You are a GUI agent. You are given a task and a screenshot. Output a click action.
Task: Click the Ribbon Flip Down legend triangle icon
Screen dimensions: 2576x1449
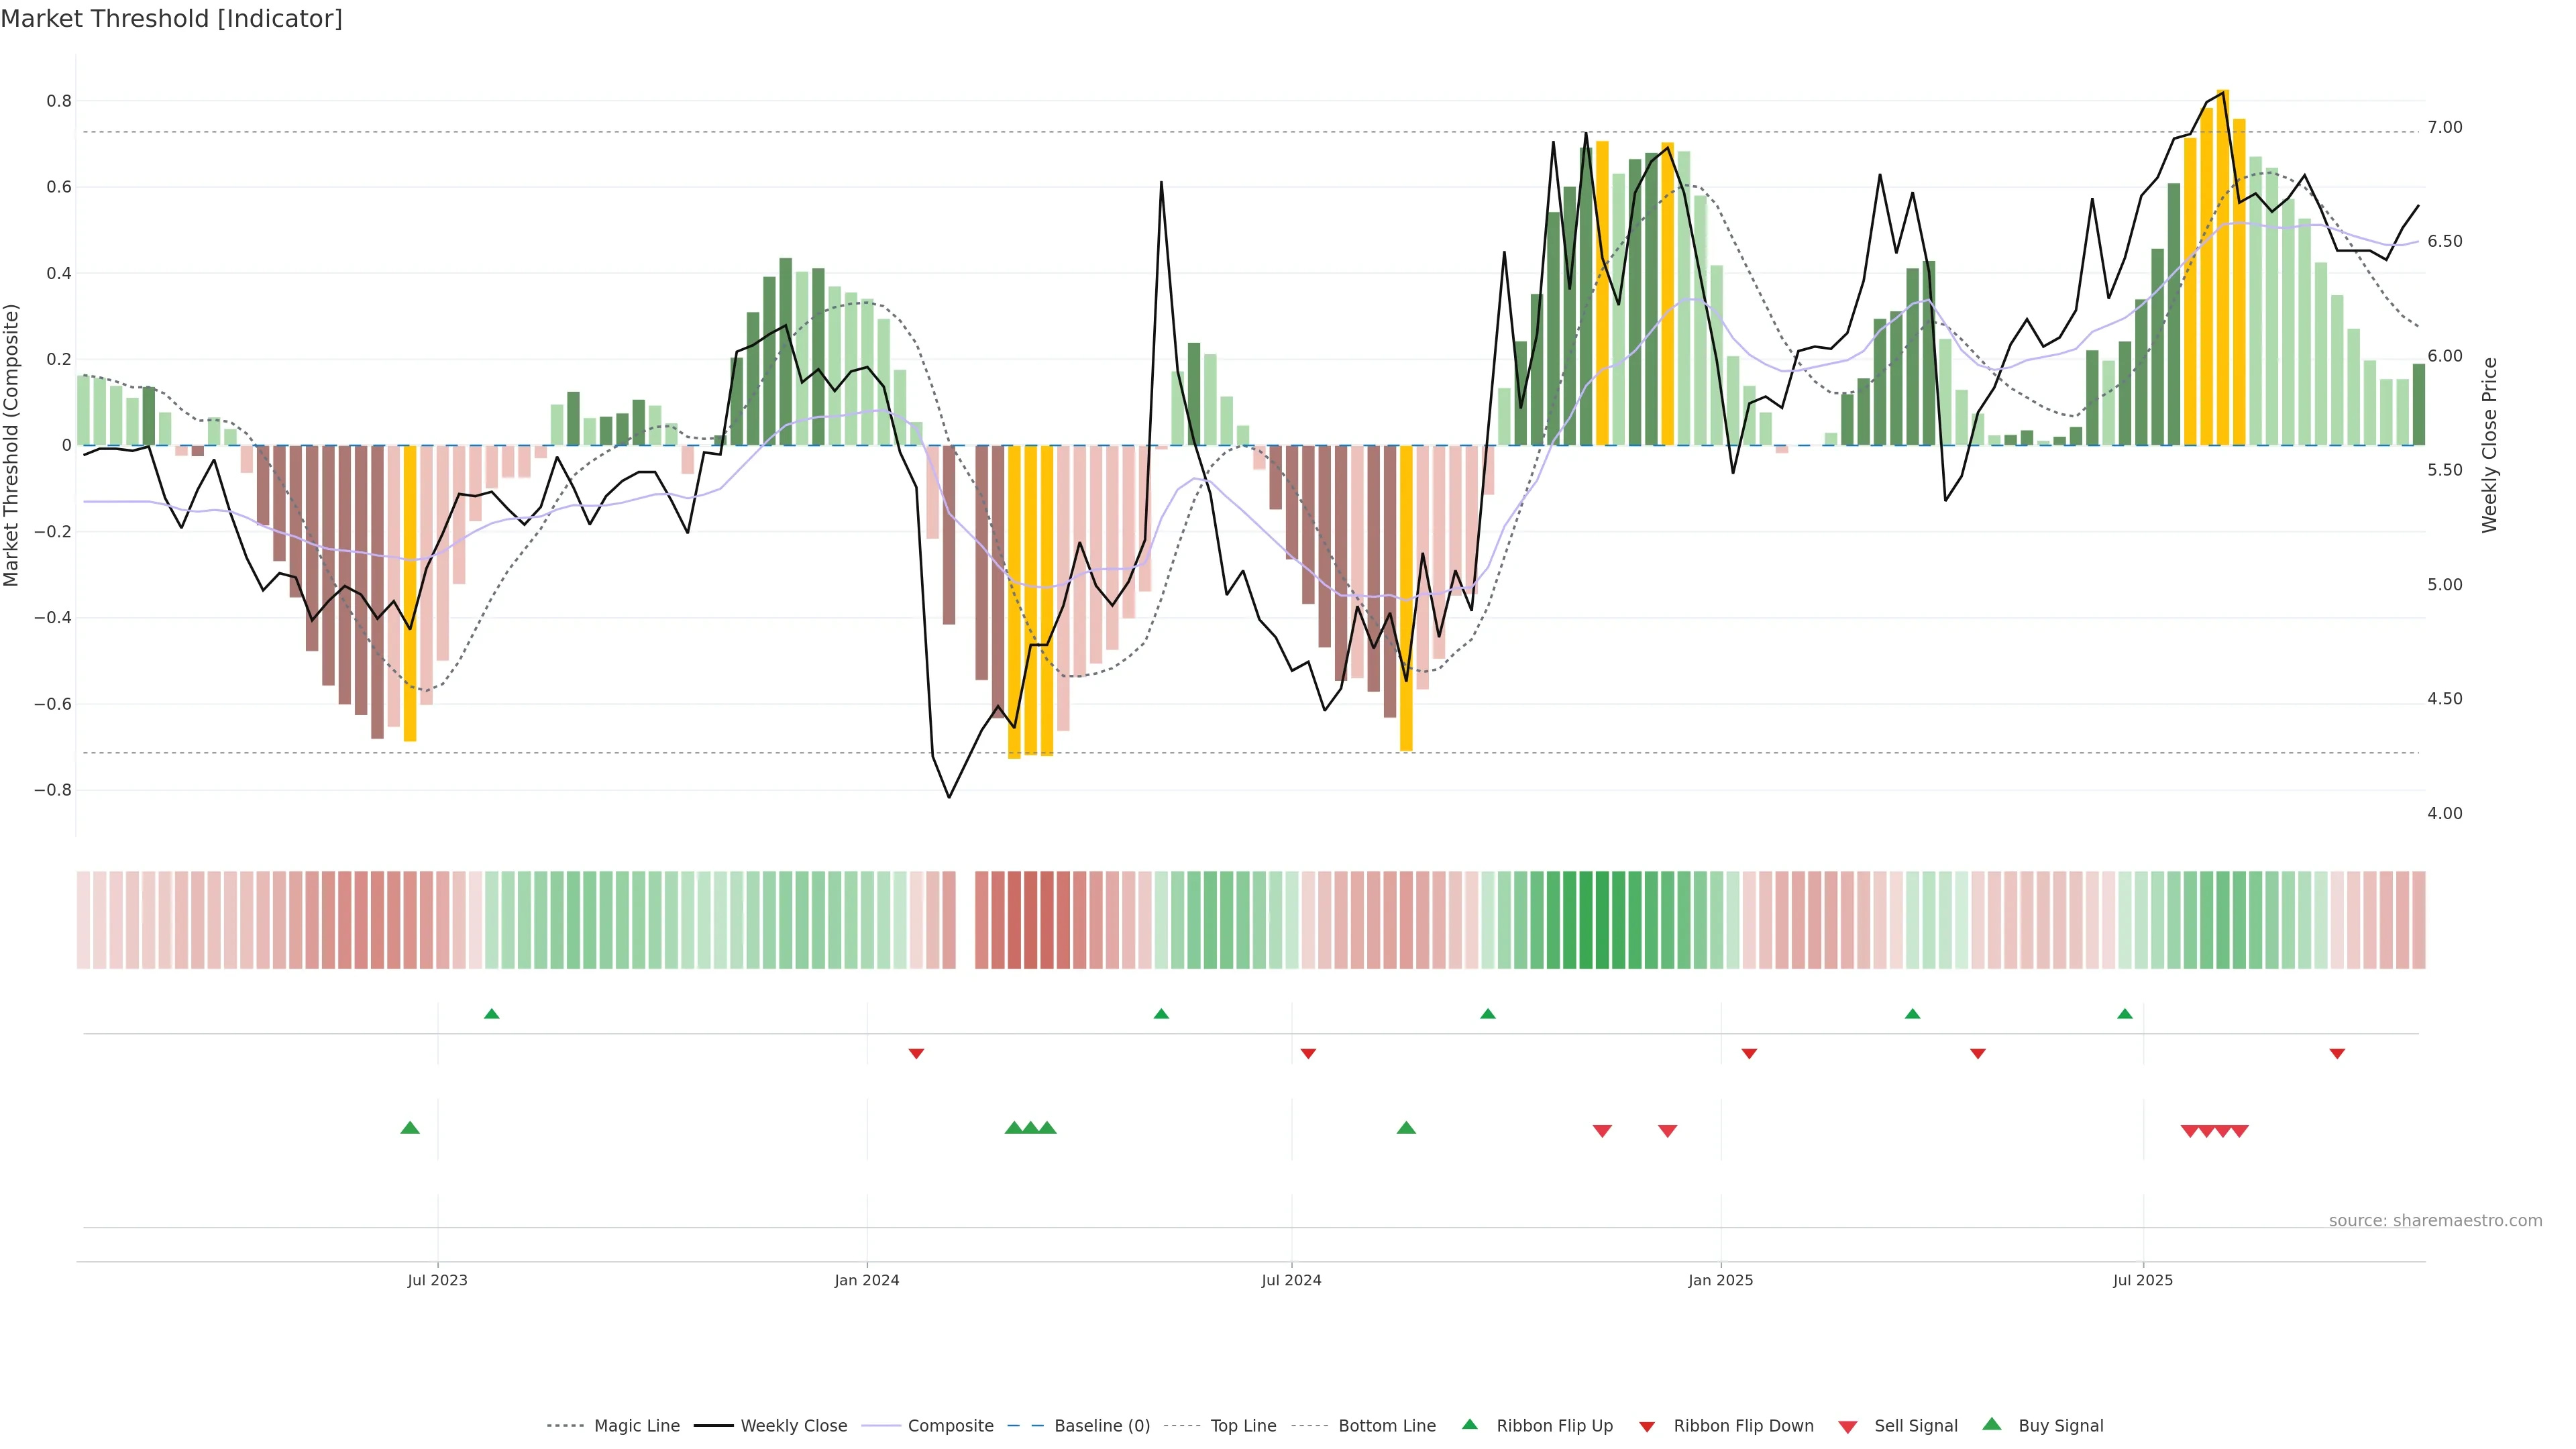coord(1647,1426)
